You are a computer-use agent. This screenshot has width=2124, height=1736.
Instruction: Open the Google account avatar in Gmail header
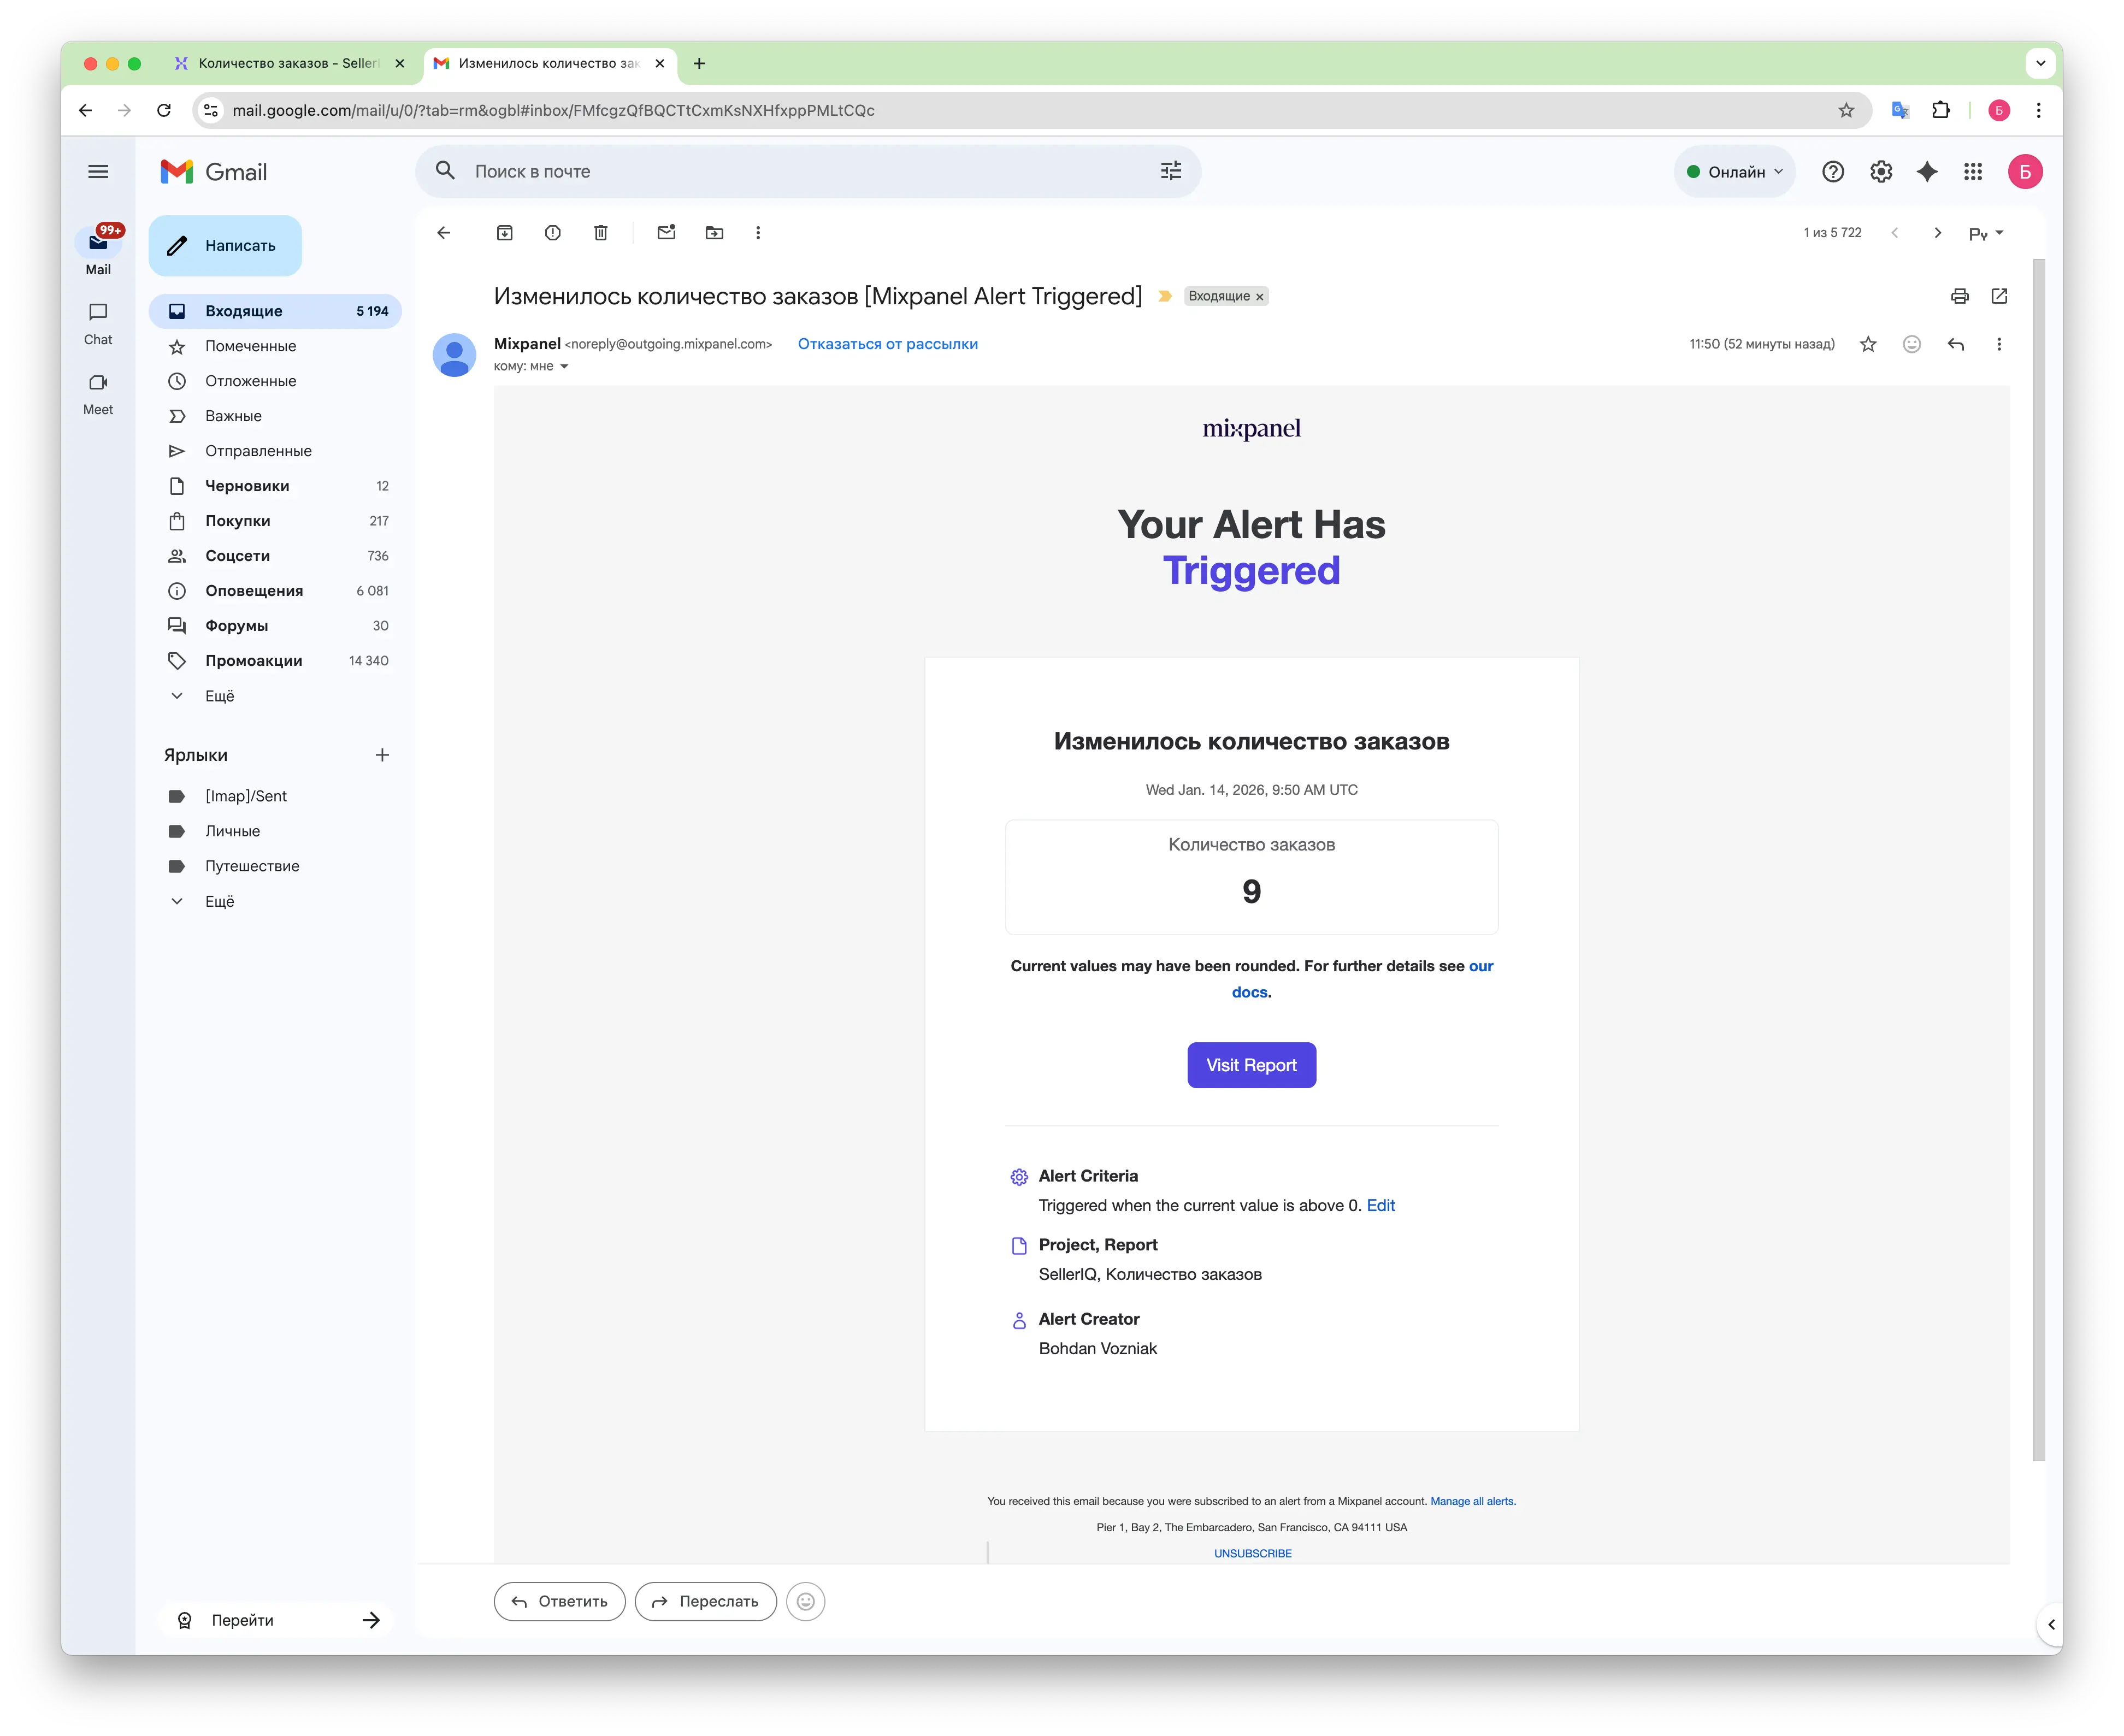pyautogui.click(x=2025, y=172)
